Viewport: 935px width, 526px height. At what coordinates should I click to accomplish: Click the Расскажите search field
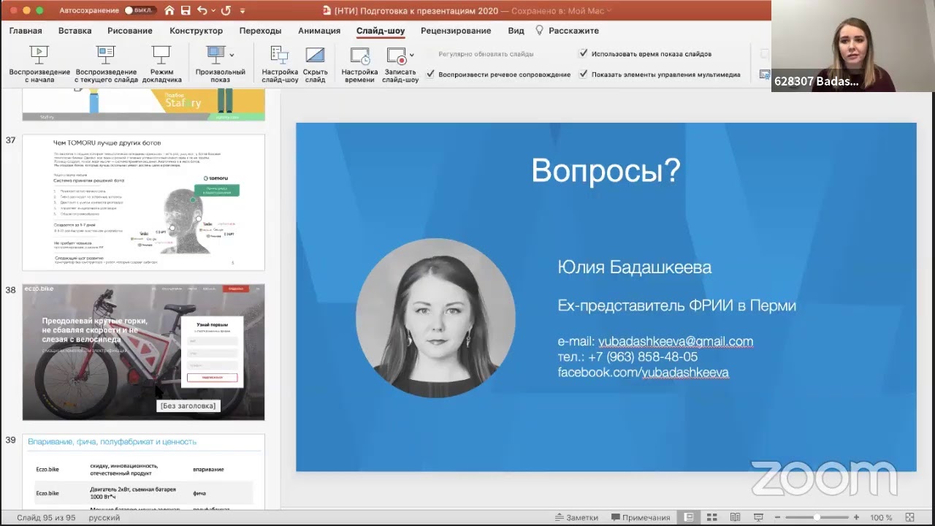click(x=573, y=31)
